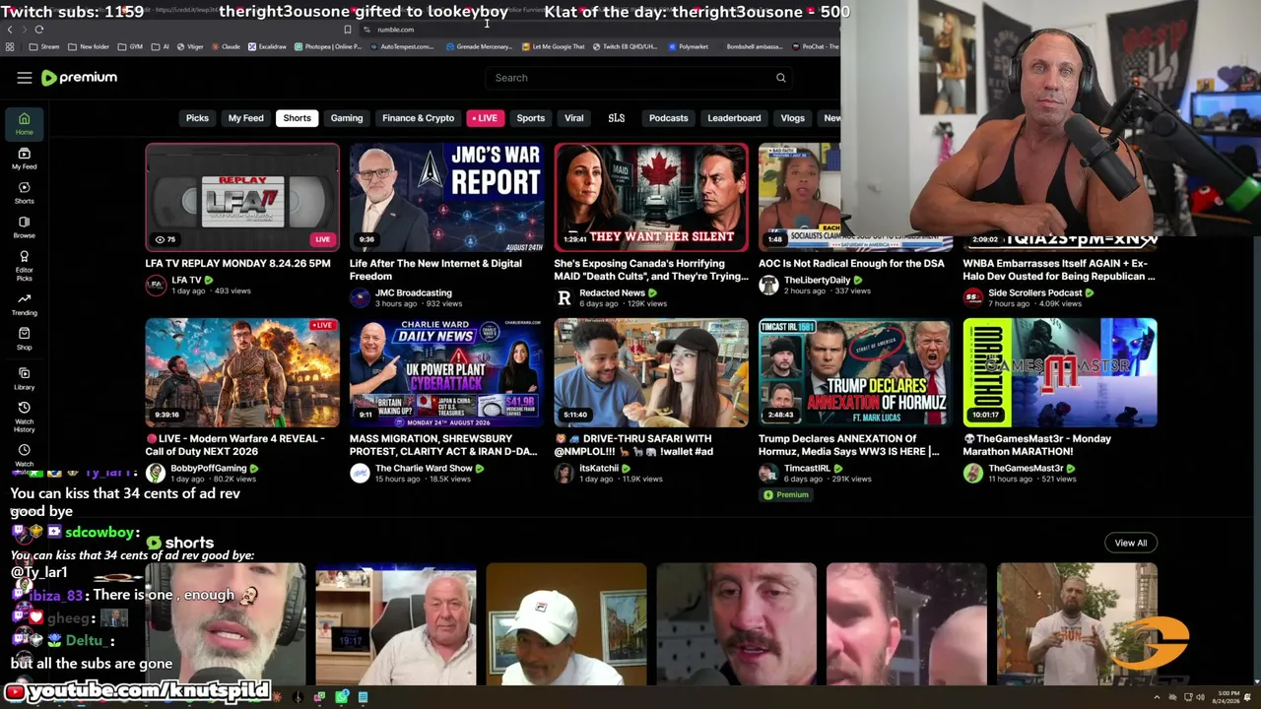Image resolution: width=1261 pixels, height=709 pixels.
Task: Select the Leaderboard category tab
Action: point(734,118)
